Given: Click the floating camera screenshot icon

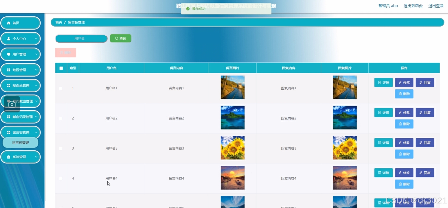Looking at the screenshot, I should click(x=12, y=104).
